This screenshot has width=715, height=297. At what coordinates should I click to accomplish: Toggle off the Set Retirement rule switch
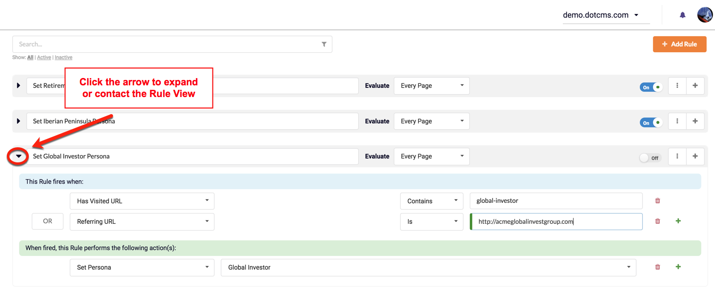pos(651,87)
